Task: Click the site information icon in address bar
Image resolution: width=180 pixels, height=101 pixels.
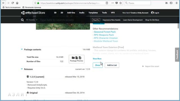Action: (35, 3)
